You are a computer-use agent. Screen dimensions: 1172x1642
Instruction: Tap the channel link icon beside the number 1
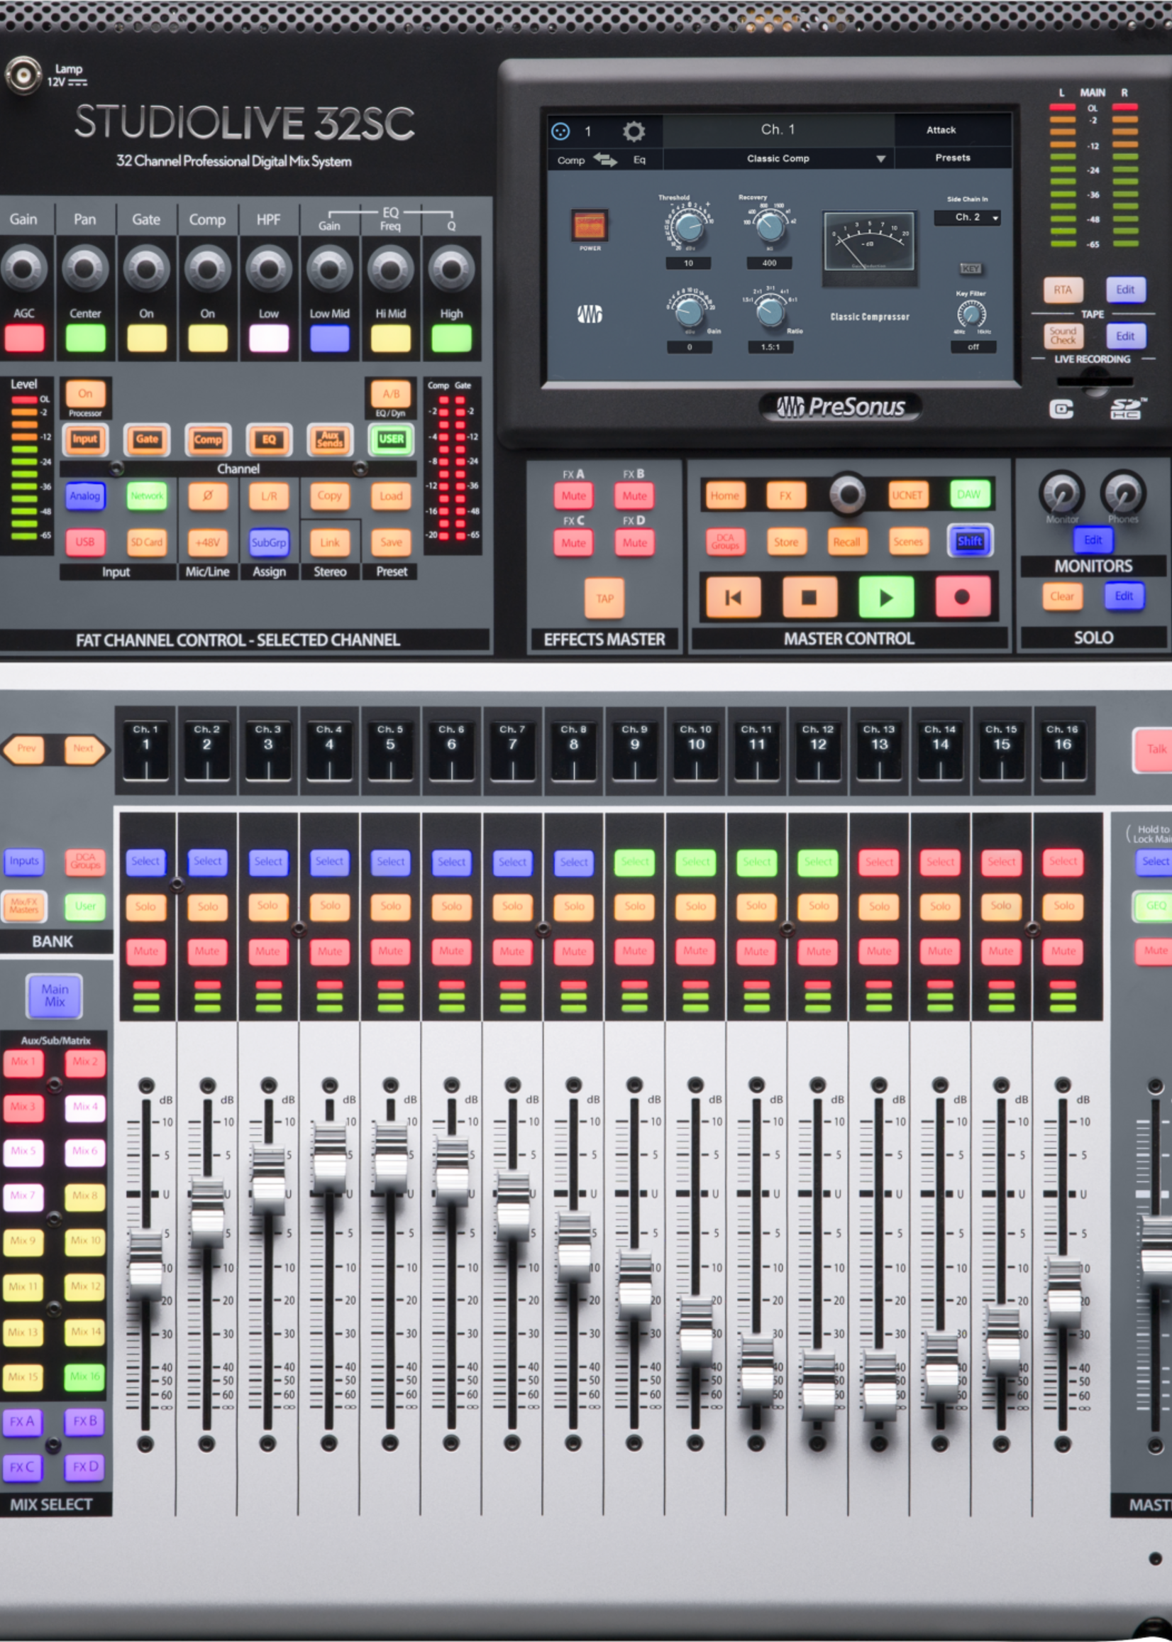[560, 131]
